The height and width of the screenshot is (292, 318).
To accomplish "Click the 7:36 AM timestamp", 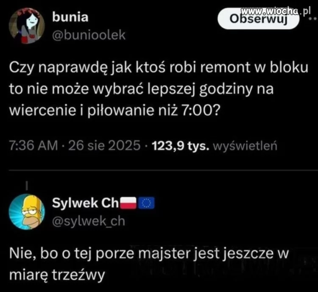I will point(33,145).
